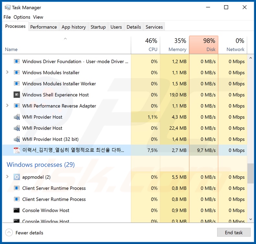Click the 19,0 MB memory value

coord(178,95)
